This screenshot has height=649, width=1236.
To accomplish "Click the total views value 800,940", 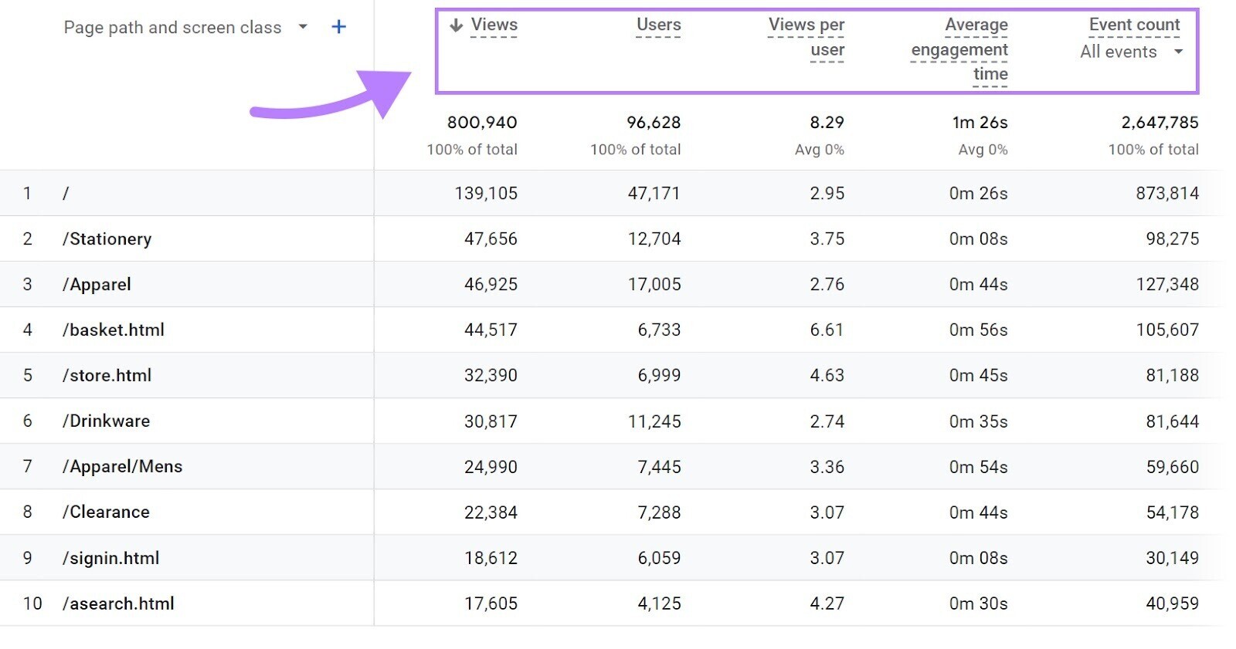I will tap(481, 123).
